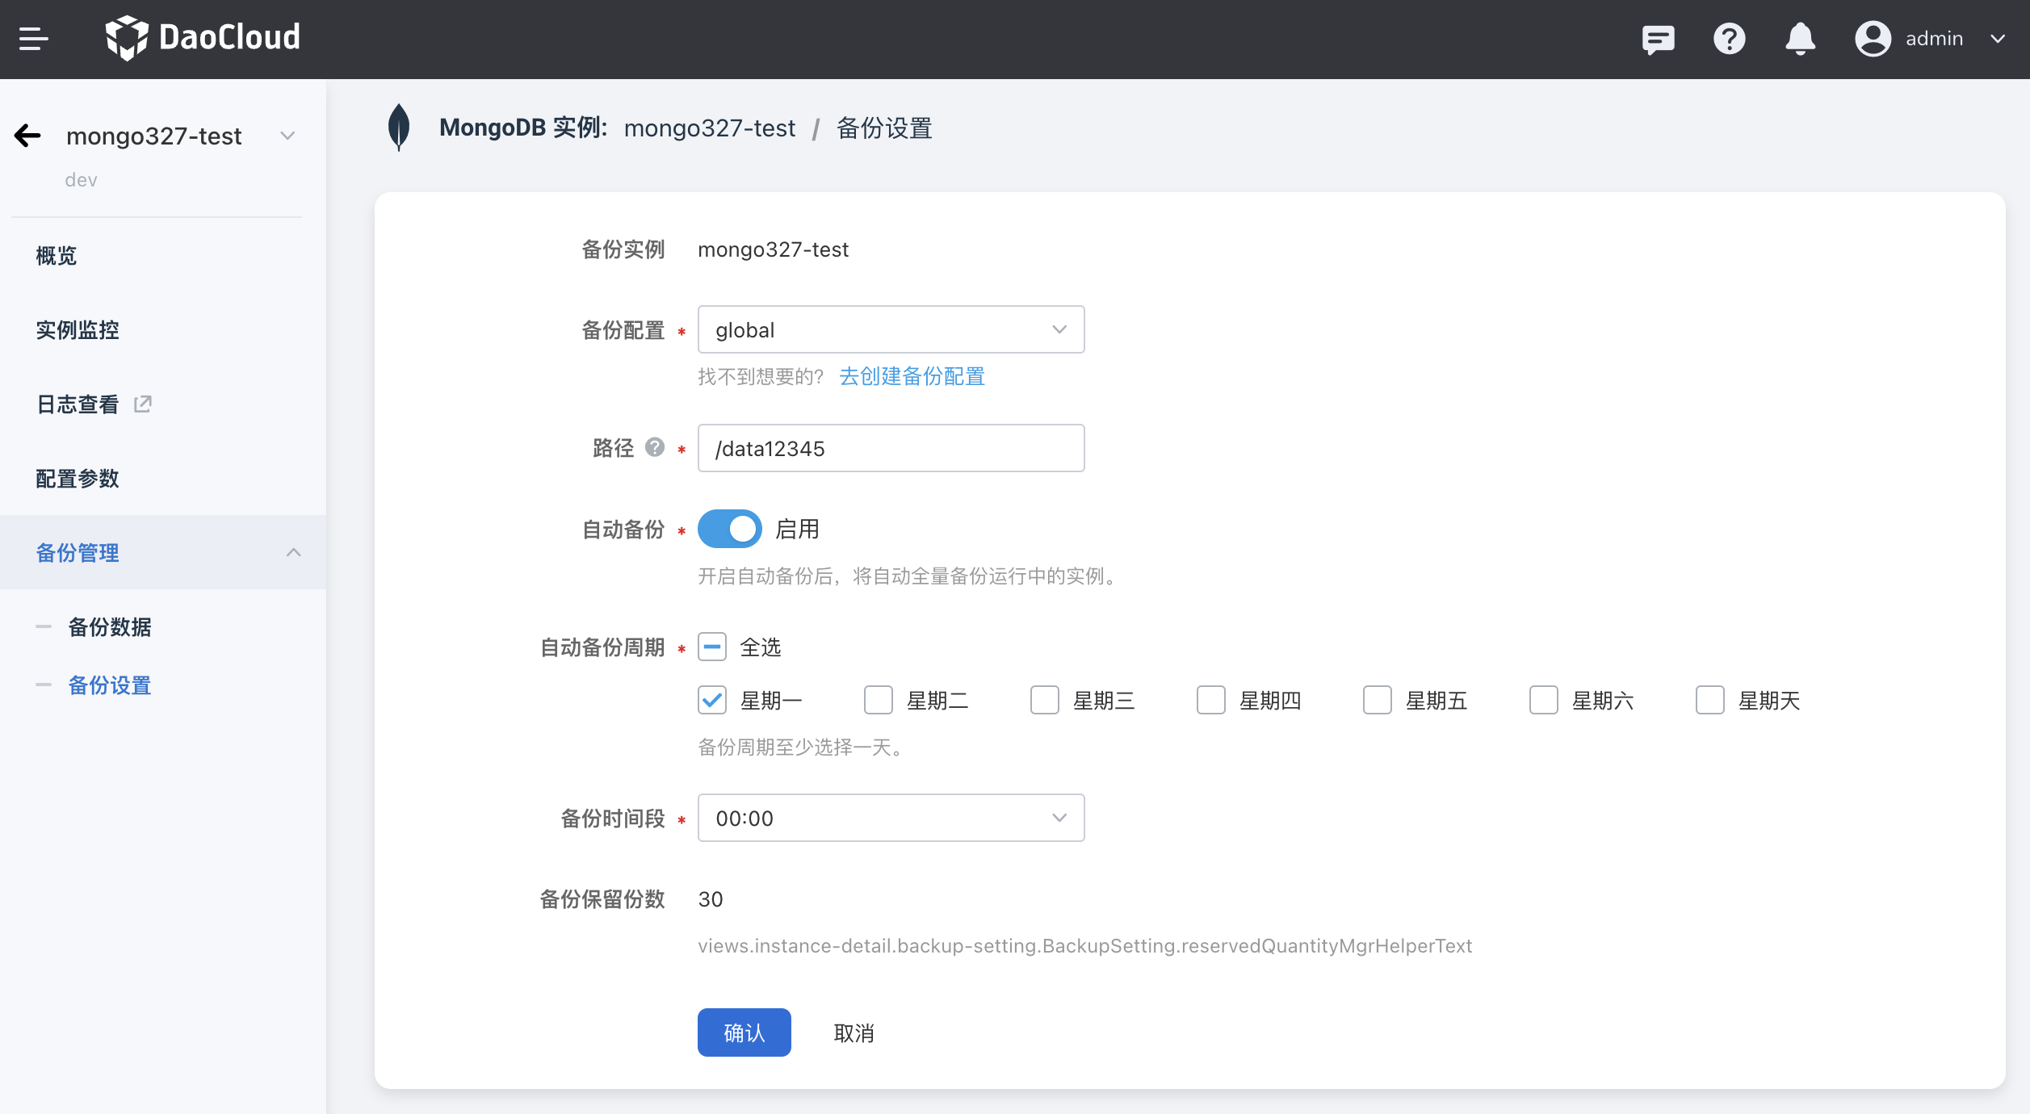The width and height of the screenshot is (2030, 1114).
Task: Click the 确认 confirm button
Action: click(744, 1032)
